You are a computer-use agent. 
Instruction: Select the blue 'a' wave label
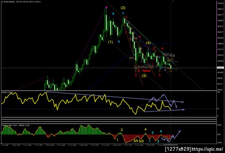pos(113,13)
